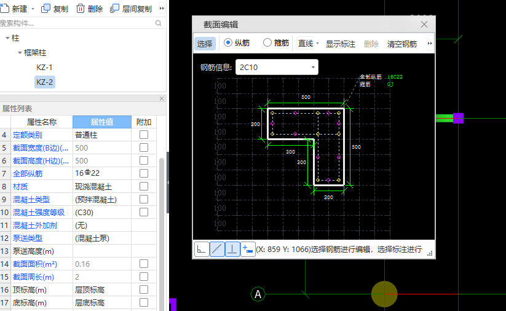The height and width of the screenshot is (311, 506).
Task: Click the 复制 (Copy) toolbar icon
Action: 46,9
